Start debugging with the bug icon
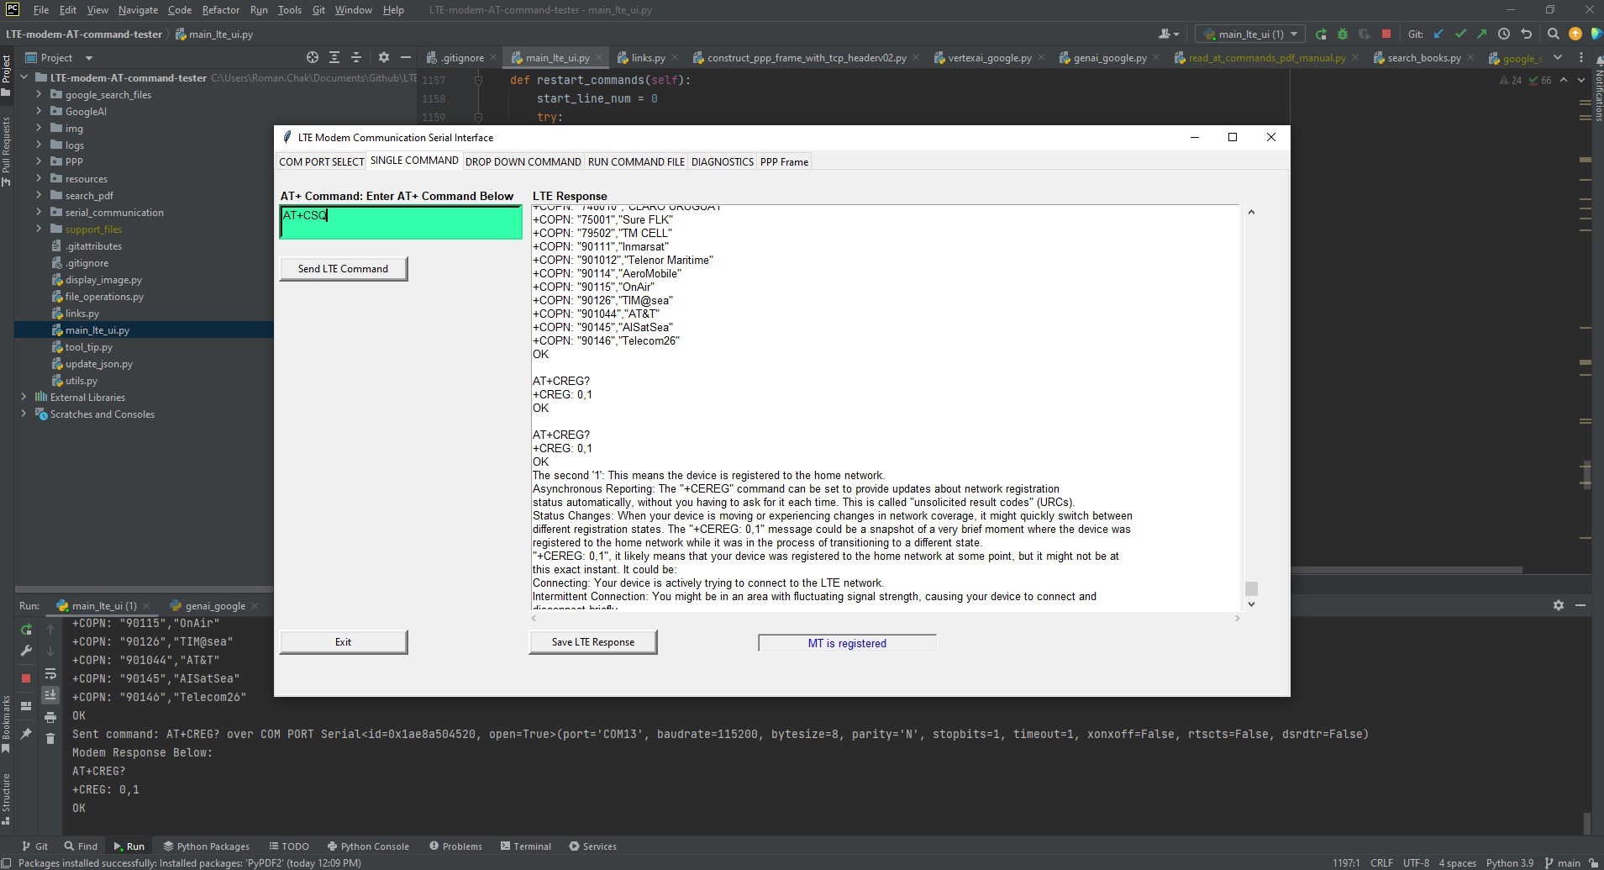The height and width of the screenshot is (870, 1604). [x=1342, y=34]
